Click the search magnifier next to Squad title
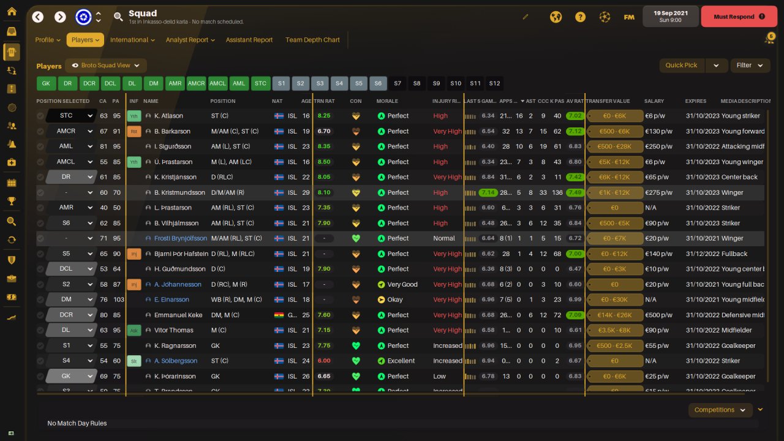Image resolution: width=784 pixels, height=441 pixels. click(118, 17)
